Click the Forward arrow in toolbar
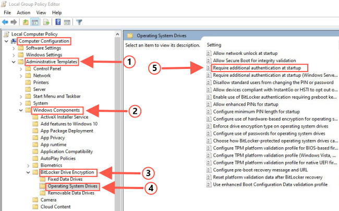 (x=14, y=22)
